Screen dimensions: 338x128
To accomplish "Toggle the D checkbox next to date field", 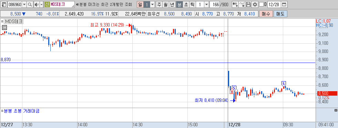I will (x=261, y=4).
